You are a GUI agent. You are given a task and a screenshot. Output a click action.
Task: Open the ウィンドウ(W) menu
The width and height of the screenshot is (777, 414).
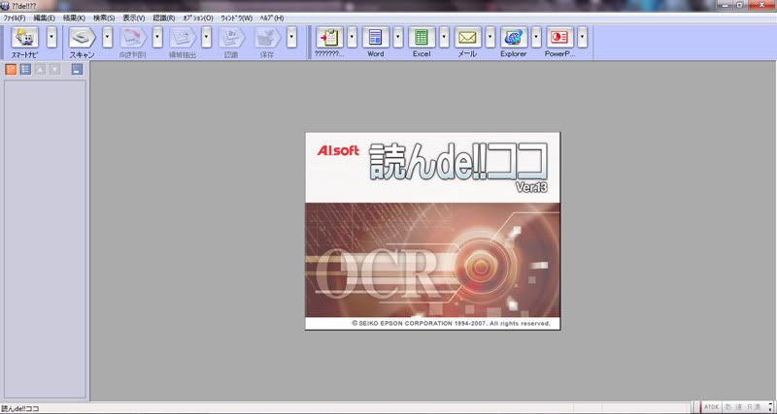tap(236, 17)
